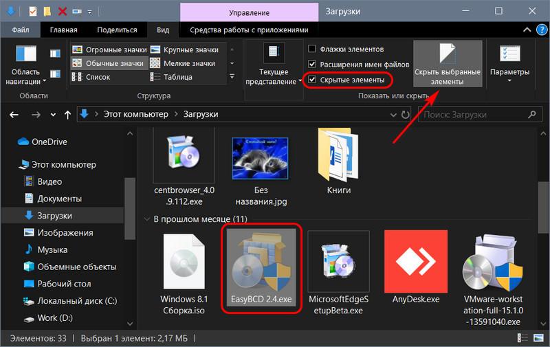The width and height of the screenshot is (550, 347).
Task: Switch to details view via status bar icon
Action: [x=522, y=338]
